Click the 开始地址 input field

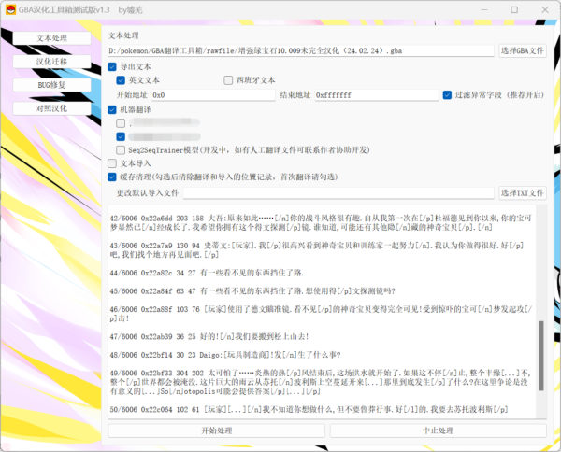coord(212,94)
